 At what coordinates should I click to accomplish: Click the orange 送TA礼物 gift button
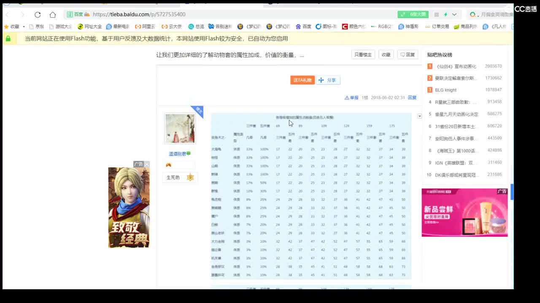[x=302, y=80]
